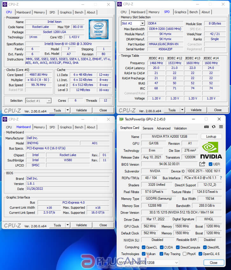Click the Lookup button in GPU-Z
The height and width of the screenshot is (270, 231).
[211, 136]
